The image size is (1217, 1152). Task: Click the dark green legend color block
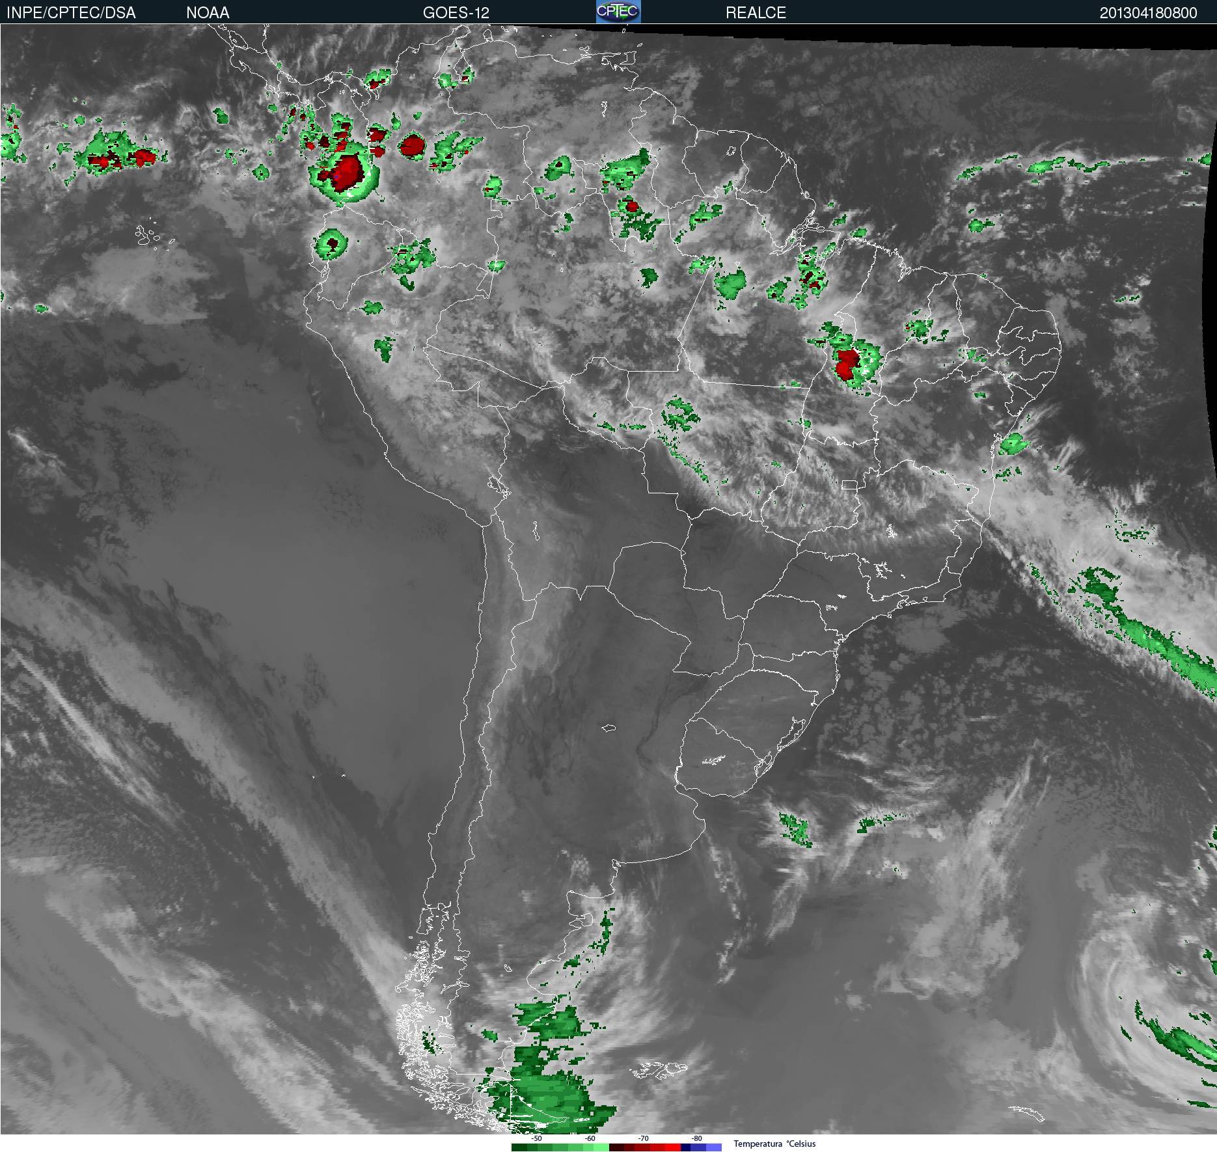(x=519, y=1147)
